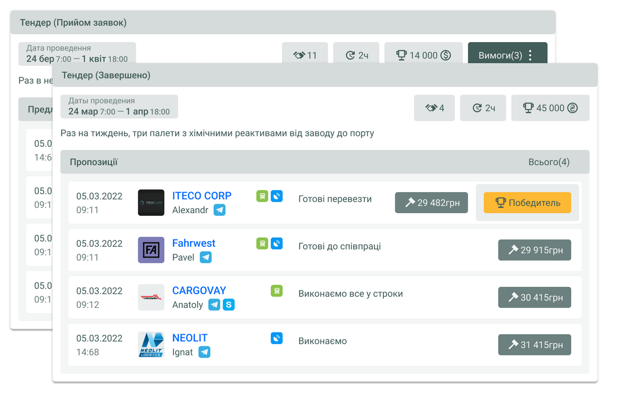631x400 pixels.
Task: Click the 45 000 prize budget badge
Action: click(x=550, y=108)
